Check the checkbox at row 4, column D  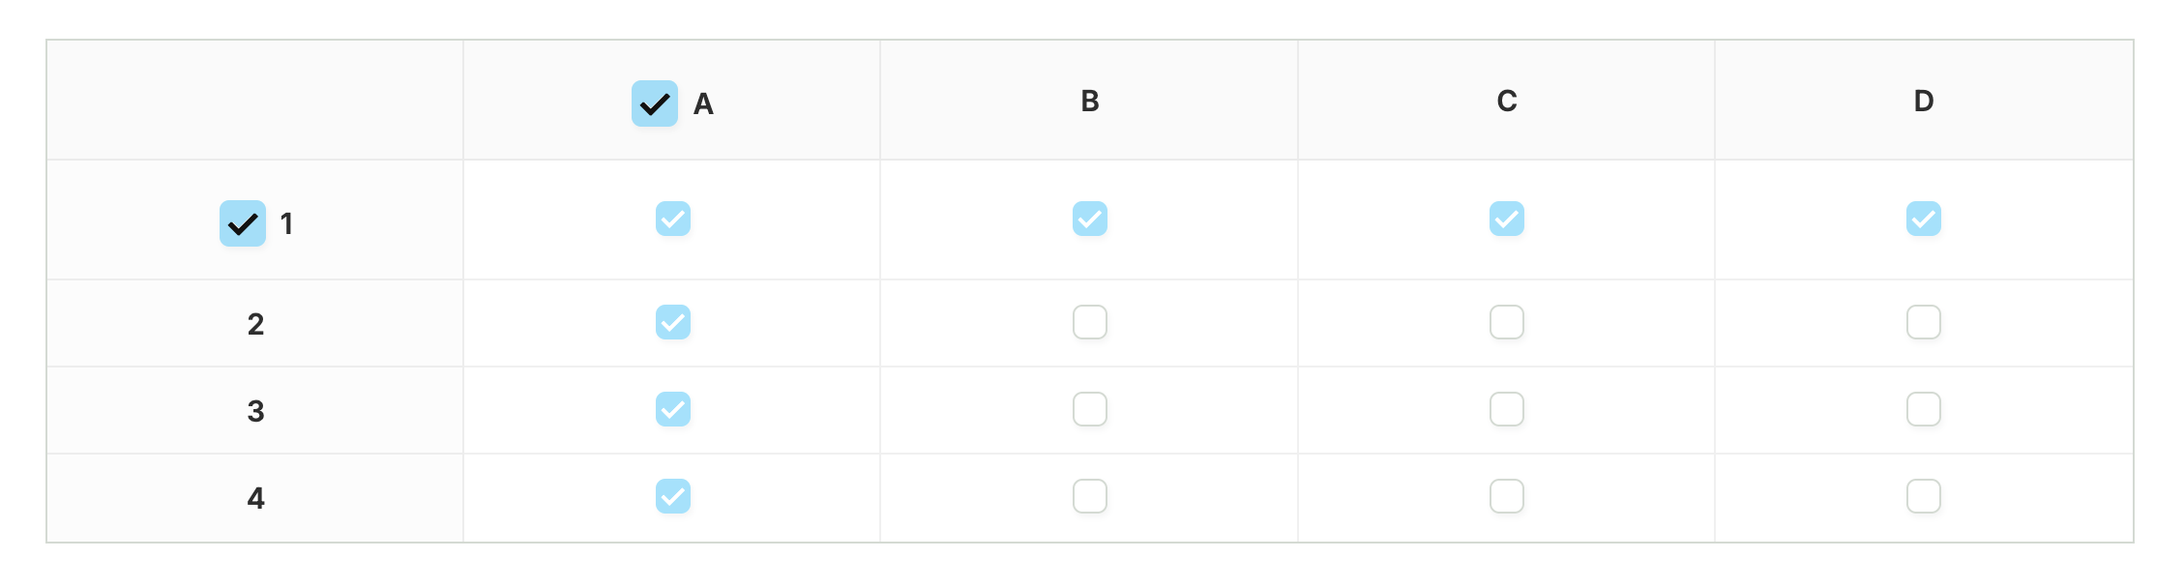(x=1924, y=496)
